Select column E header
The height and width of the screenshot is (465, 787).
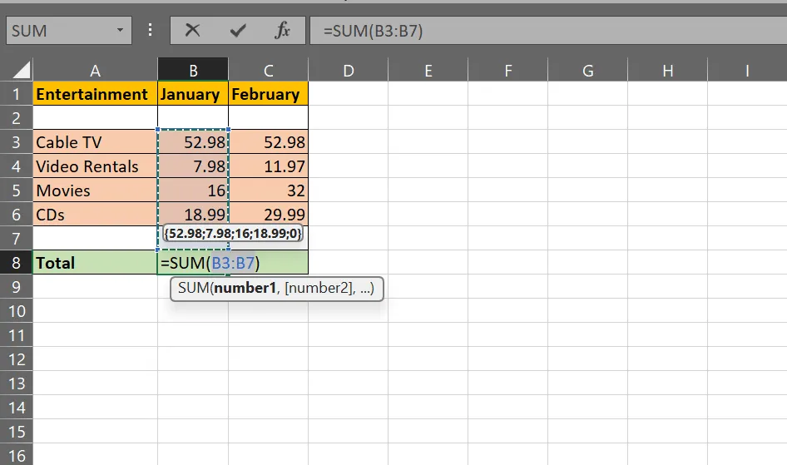pyautogui.click(x=428, y=70)
